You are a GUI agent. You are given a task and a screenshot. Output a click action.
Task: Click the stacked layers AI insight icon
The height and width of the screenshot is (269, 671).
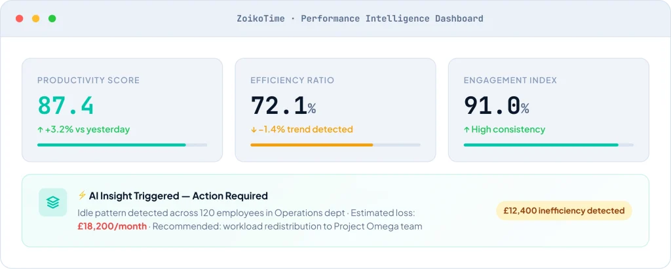52,202
